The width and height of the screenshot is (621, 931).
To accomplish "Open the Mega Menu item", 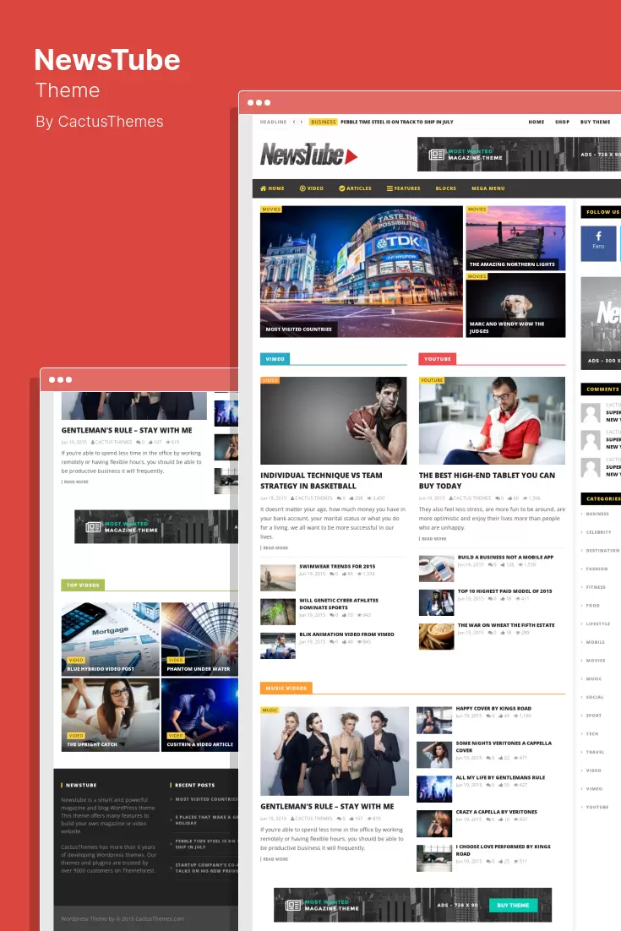I will pos(488,188).
